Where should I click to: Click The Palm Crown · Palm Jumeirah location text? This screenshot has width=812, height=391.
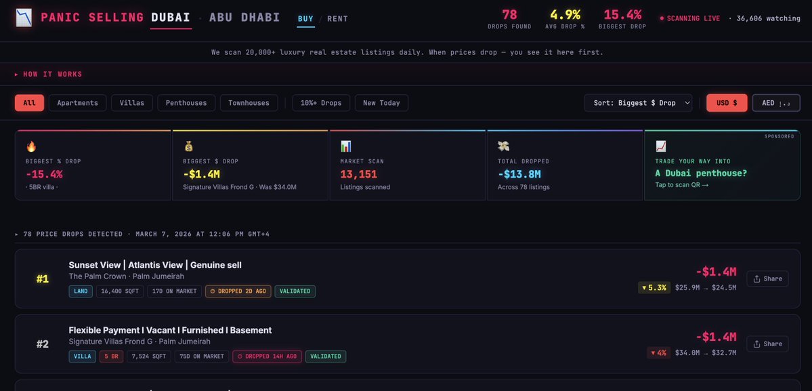coord(127,276)
